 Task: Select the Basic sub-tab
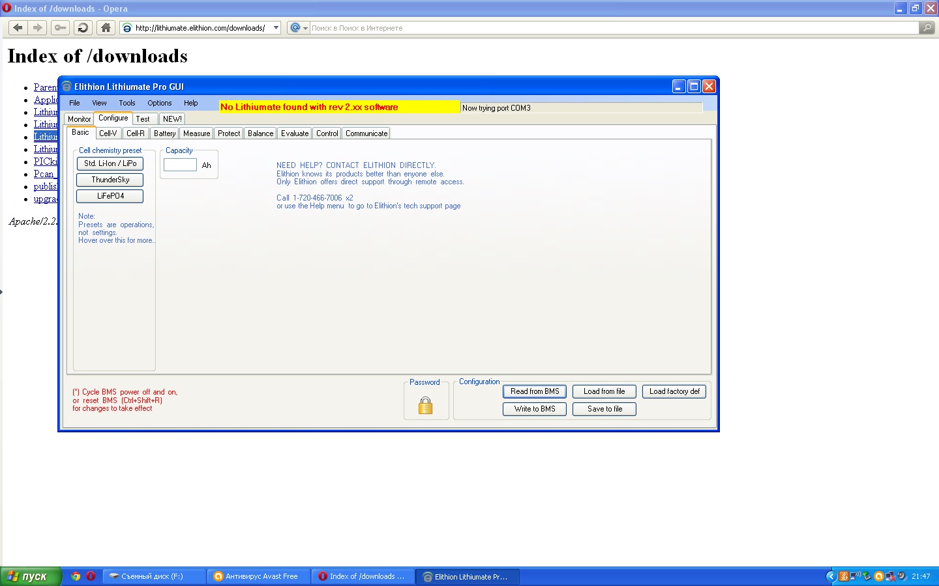click(80, 132)
